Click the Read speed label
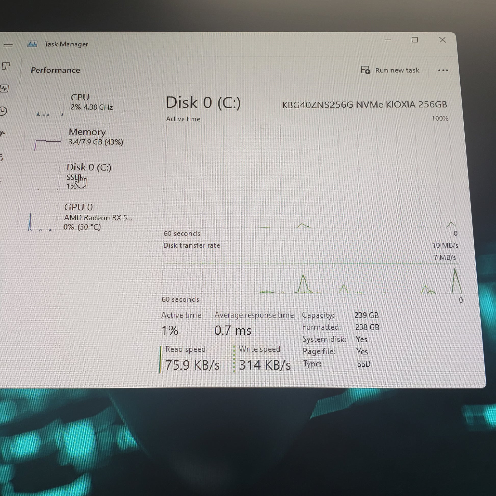This screenshot has height=496, width=496. pyautogui.click(x=185, y=349)
